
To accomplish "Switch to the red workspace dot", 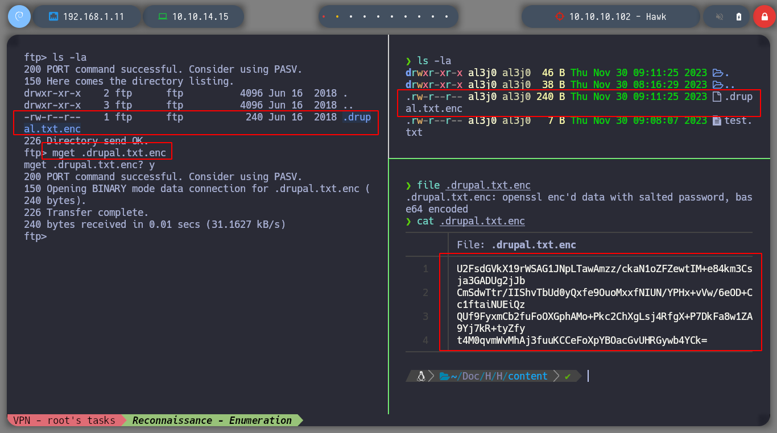I will pyautogui.click(x=324, y=17).
